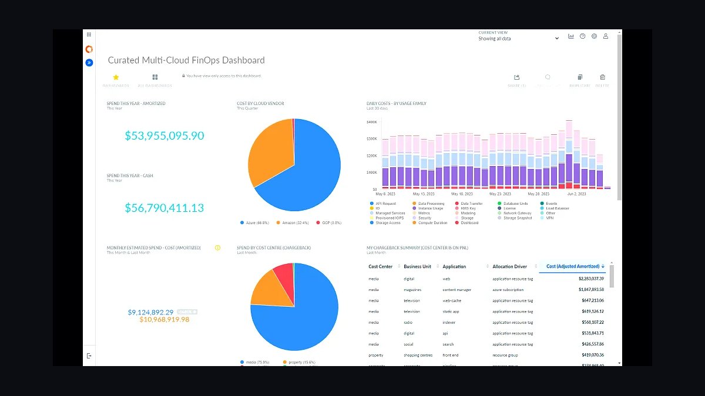
Task: Switch to the All Dashboards tab
Action: click(x=155, y=80)
